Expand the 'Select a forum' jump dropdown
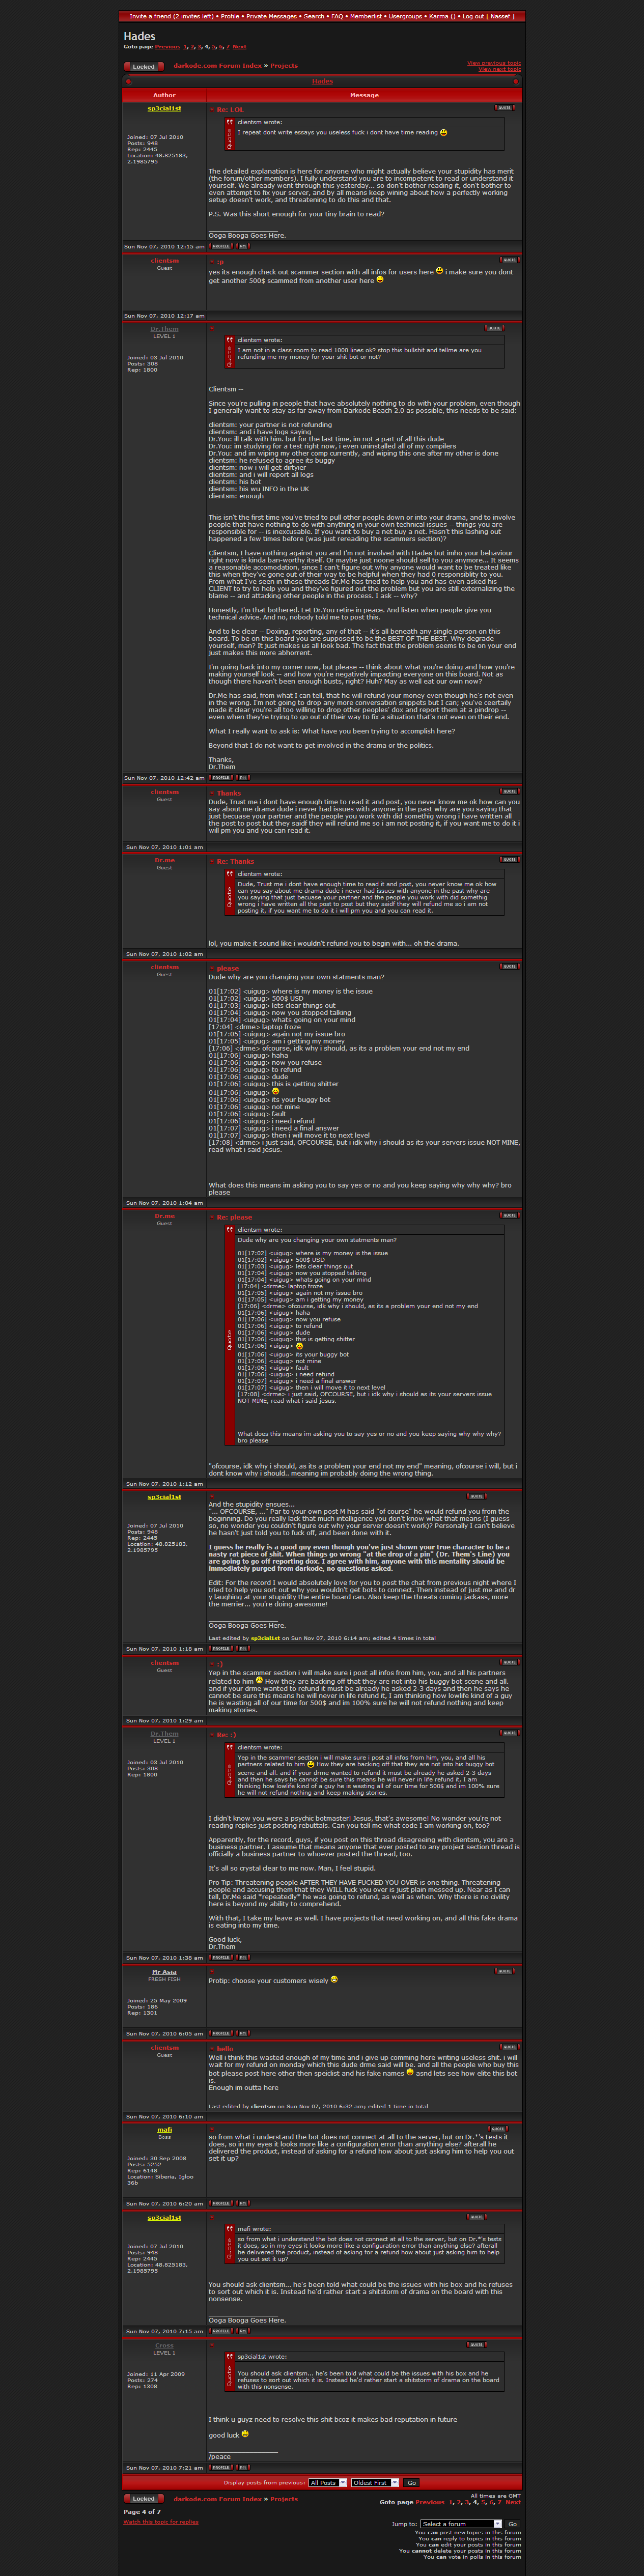The height and width of the screenshot is (2576, 644). point(461,2524)
